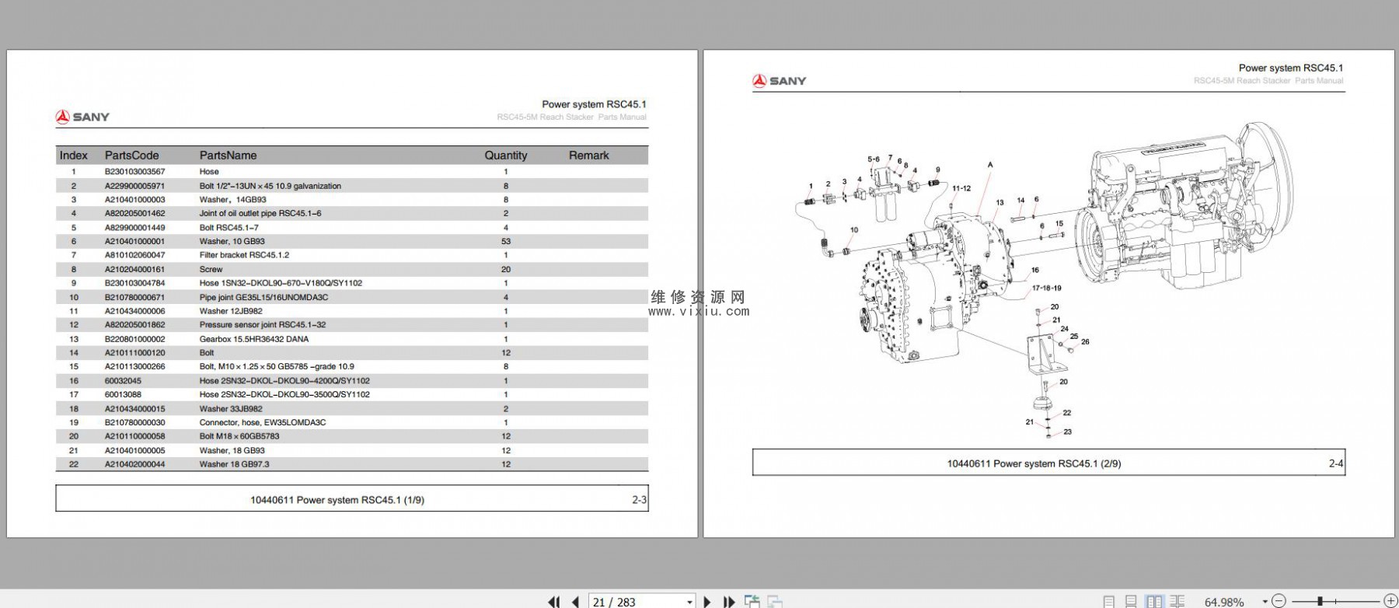Click the '17-18-19' callout label in diagram

1046,288
